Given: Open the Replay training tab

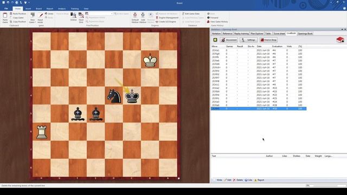Looking at the screenshot, I should point(241,34).
